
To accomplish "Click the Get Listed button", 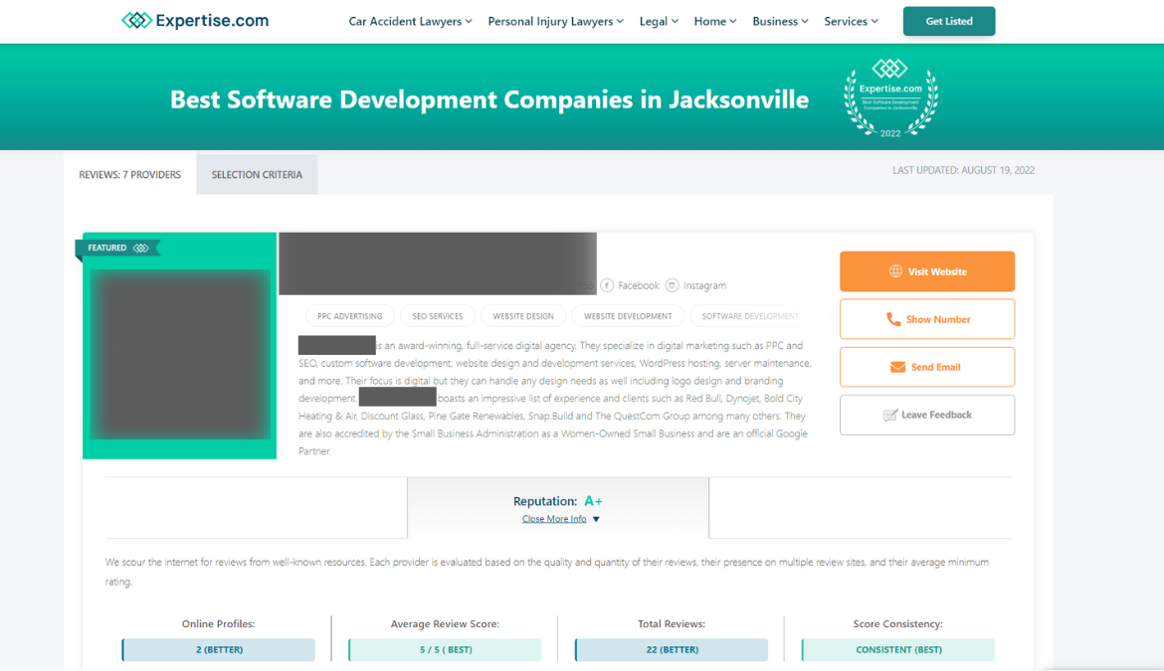I will [948, 21].
